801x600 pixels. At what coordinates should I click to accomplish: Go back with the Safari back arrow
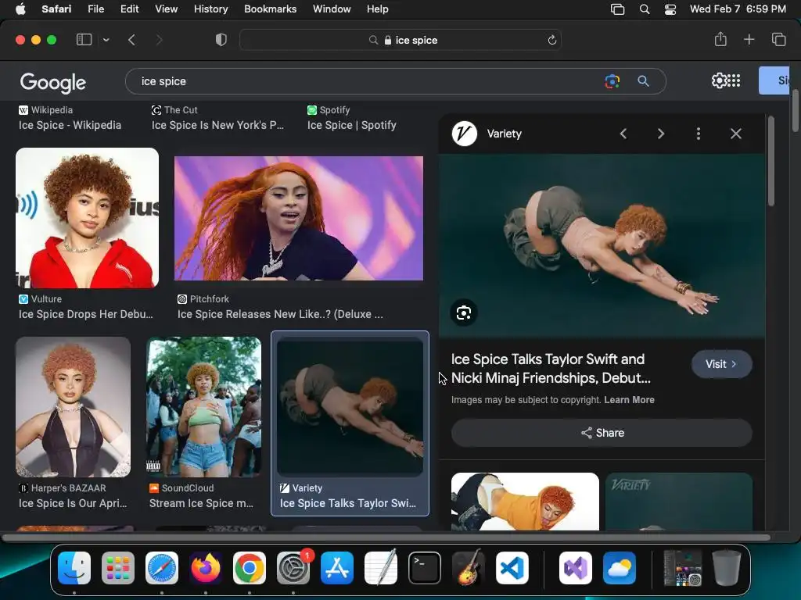tap(131, 40)
